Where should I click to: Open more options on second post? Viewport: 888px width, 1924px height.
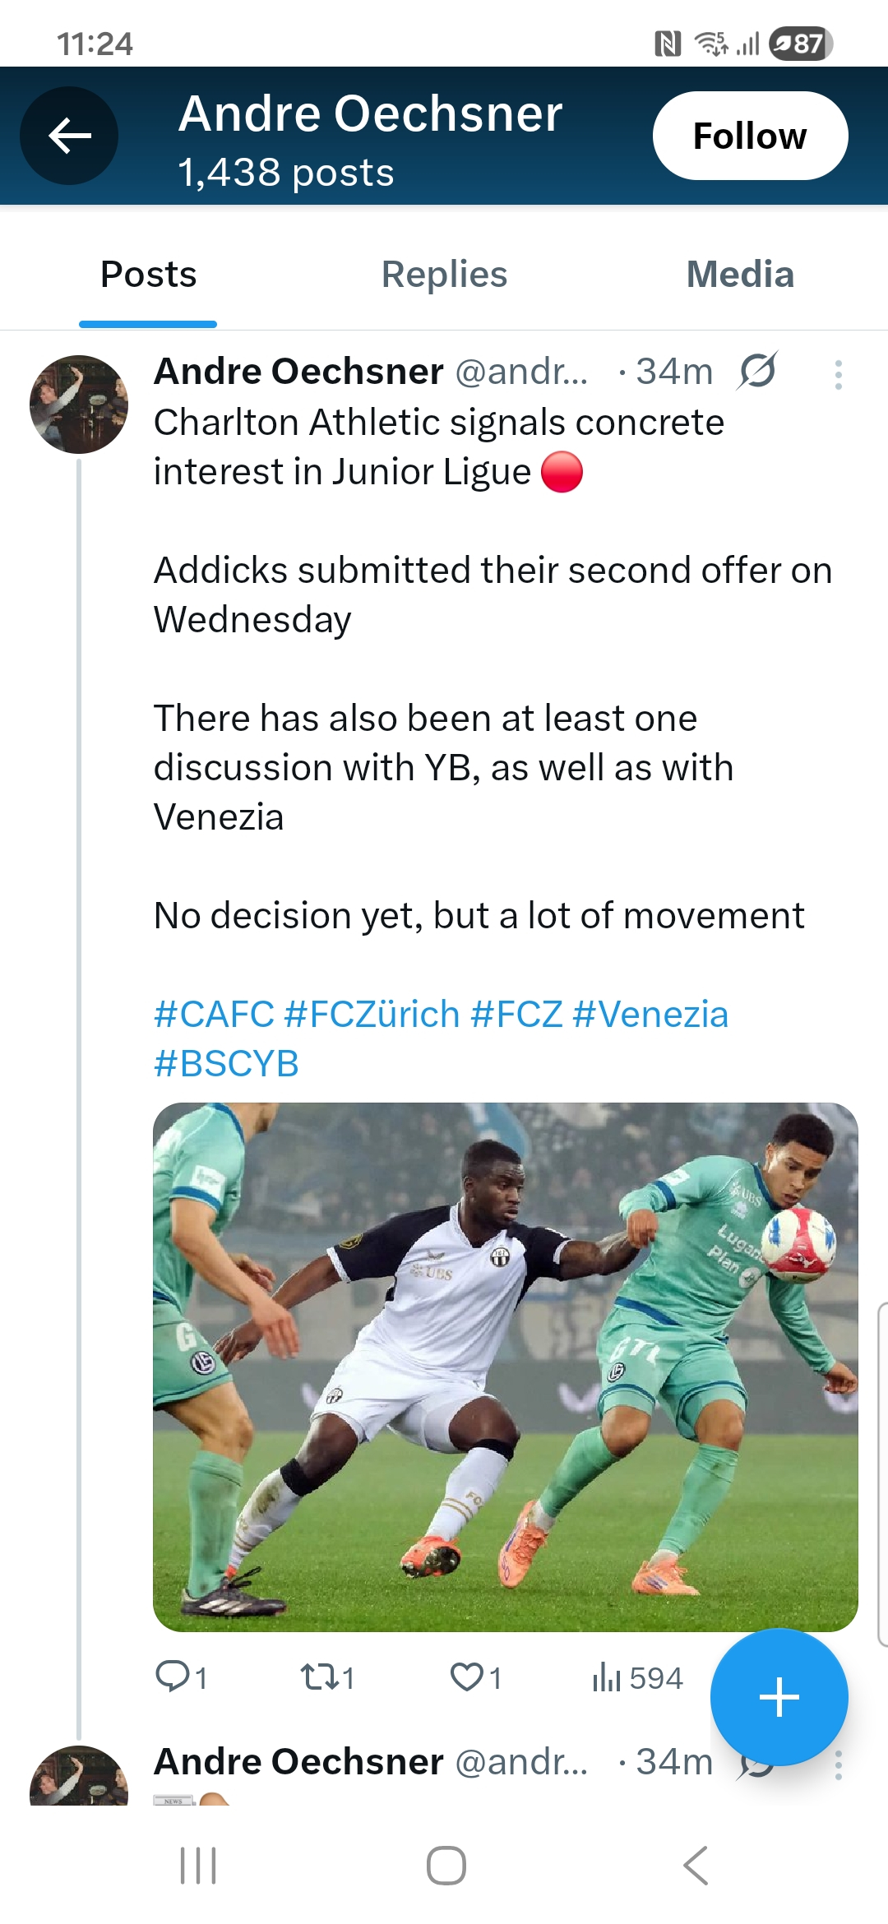[x=838, y=1764]
